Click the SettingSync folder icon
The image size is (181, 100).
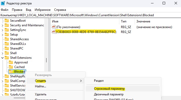tap(7, 30)
